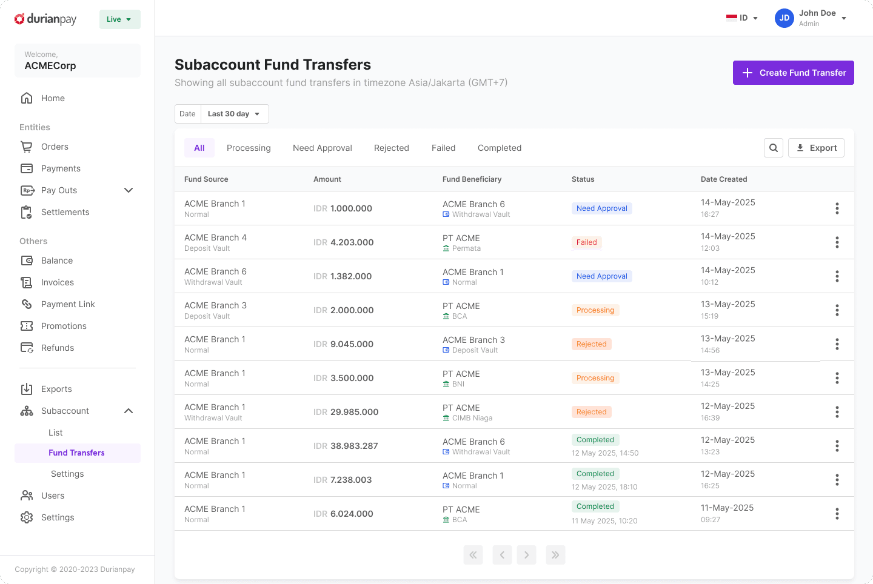Collapse the Subaccount submenu chevron
873x584 pixels.
pyautogui.click(x=129, y=411)
